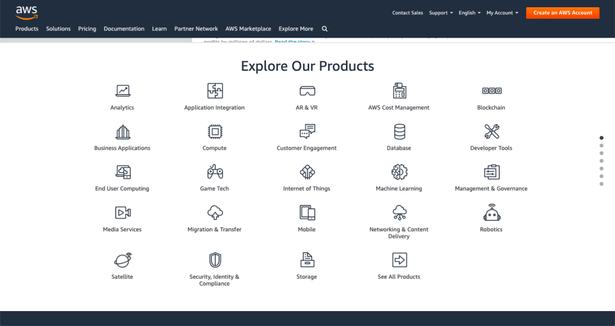
Task: Open the Explore More menu item
Action: point(295,29)
